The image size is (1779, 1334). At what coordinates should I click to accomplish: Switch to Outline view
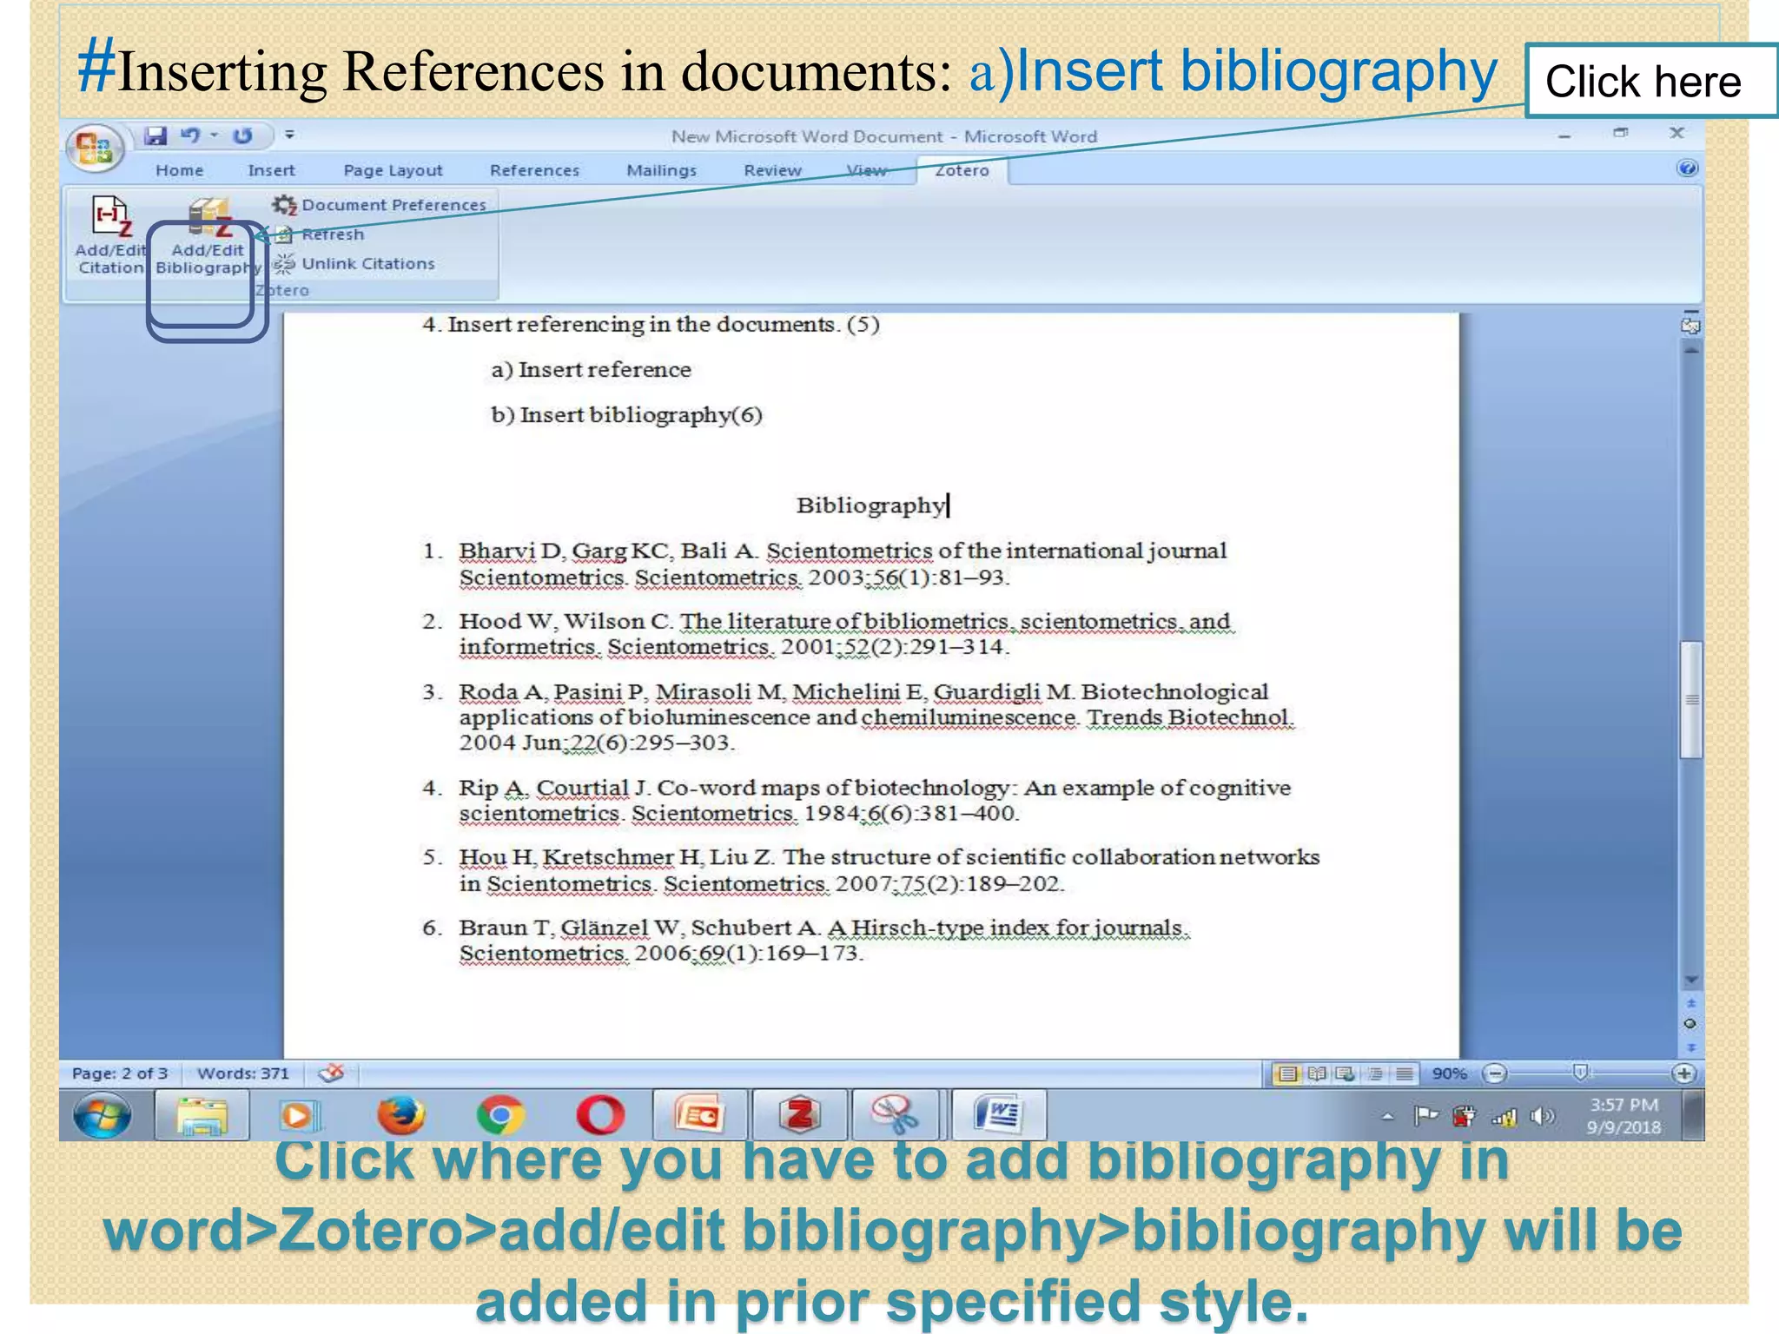(1375, 1074)
